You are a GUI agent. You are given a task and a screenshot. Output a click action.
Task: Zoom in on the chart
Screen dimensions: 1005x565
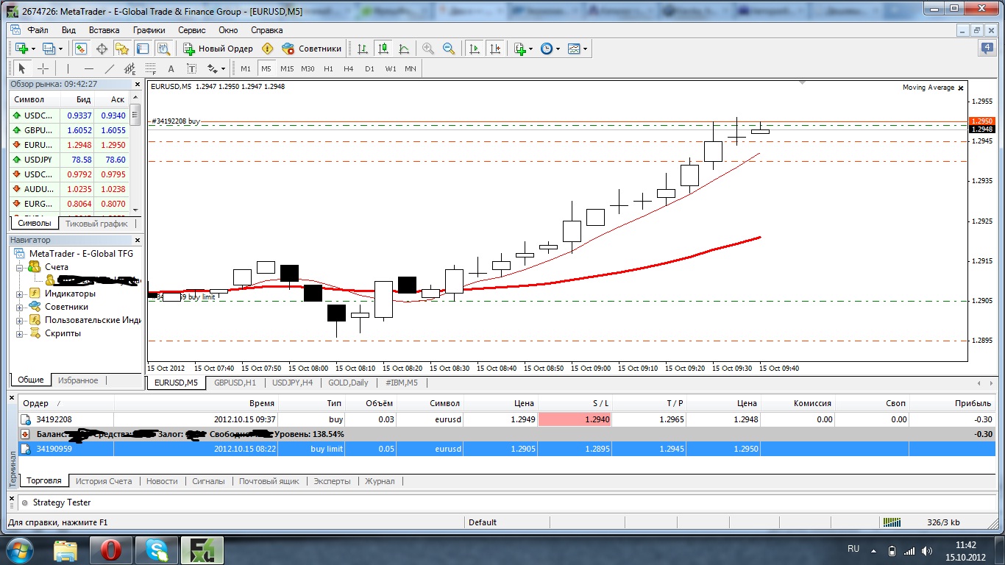[x=428, y=49]
